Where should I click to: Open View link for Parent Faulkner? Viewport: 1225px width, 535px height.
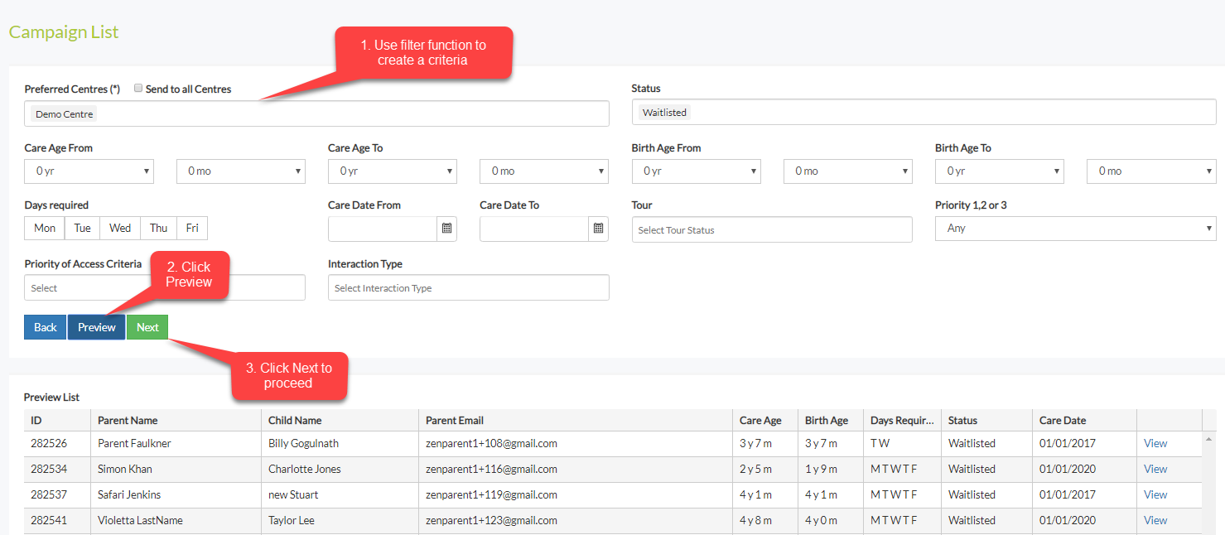point(1155,443)
